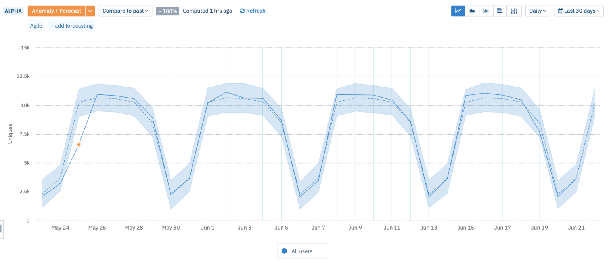Select the horizontal bar chart icon

(500, 11)
